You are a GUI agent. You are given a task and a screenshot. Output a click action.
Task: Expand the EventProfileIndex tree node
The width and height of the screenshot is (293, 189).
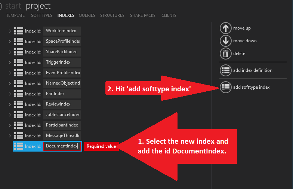pyautogui.click(x=10, y=73)
